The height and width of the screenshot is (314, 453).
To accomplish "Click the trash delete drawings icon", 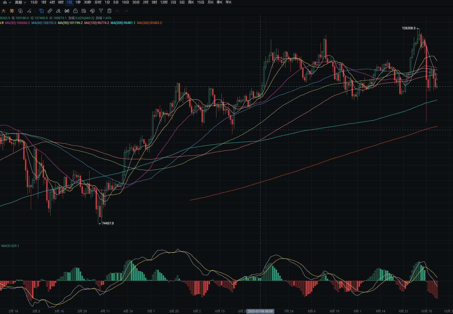I will pos(109,11).
